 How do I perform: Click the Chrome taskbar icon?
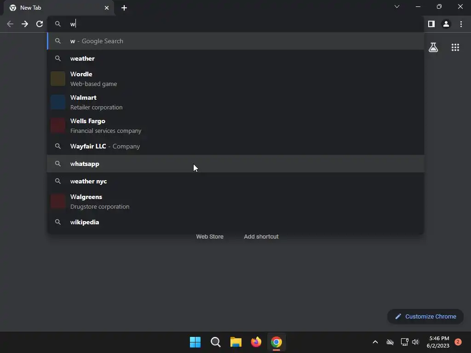pos(276,342)
